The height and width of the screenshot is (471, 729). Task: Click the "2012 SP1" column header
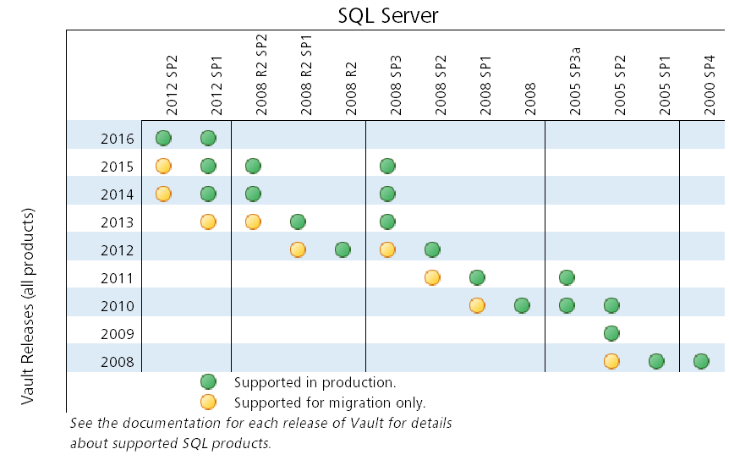217,85
